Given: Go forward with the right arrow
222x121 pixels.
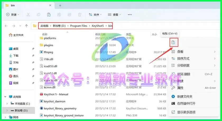Looking at the screenshot, I should pos(13,26).
